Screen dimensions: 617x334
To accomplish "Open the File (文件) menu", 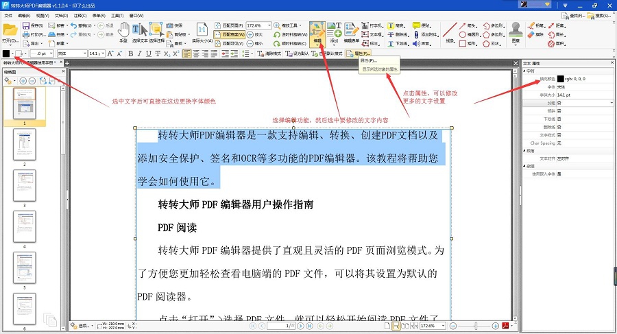I will [8, 16].
